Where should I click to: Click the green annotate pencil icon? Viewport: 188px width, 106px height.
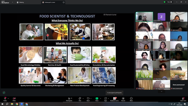(4, 92)
